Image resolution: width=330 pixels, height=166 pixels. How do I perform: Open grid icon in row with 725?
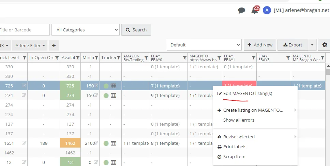pyautogui.click(x=114, y=86)
